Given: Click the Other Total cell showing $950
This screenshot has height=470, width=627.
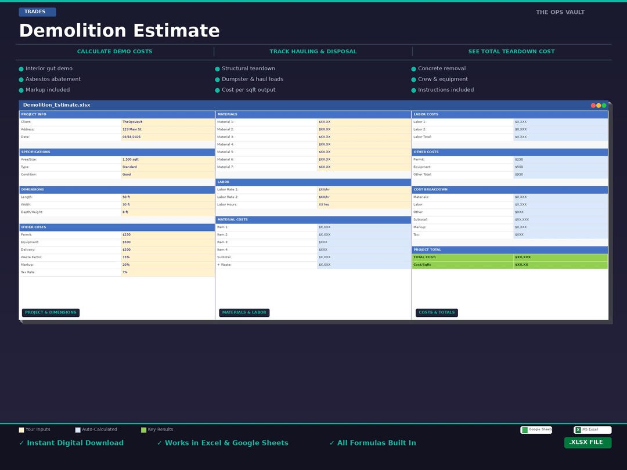Looking at the screenshot, I should pos(561,175).
